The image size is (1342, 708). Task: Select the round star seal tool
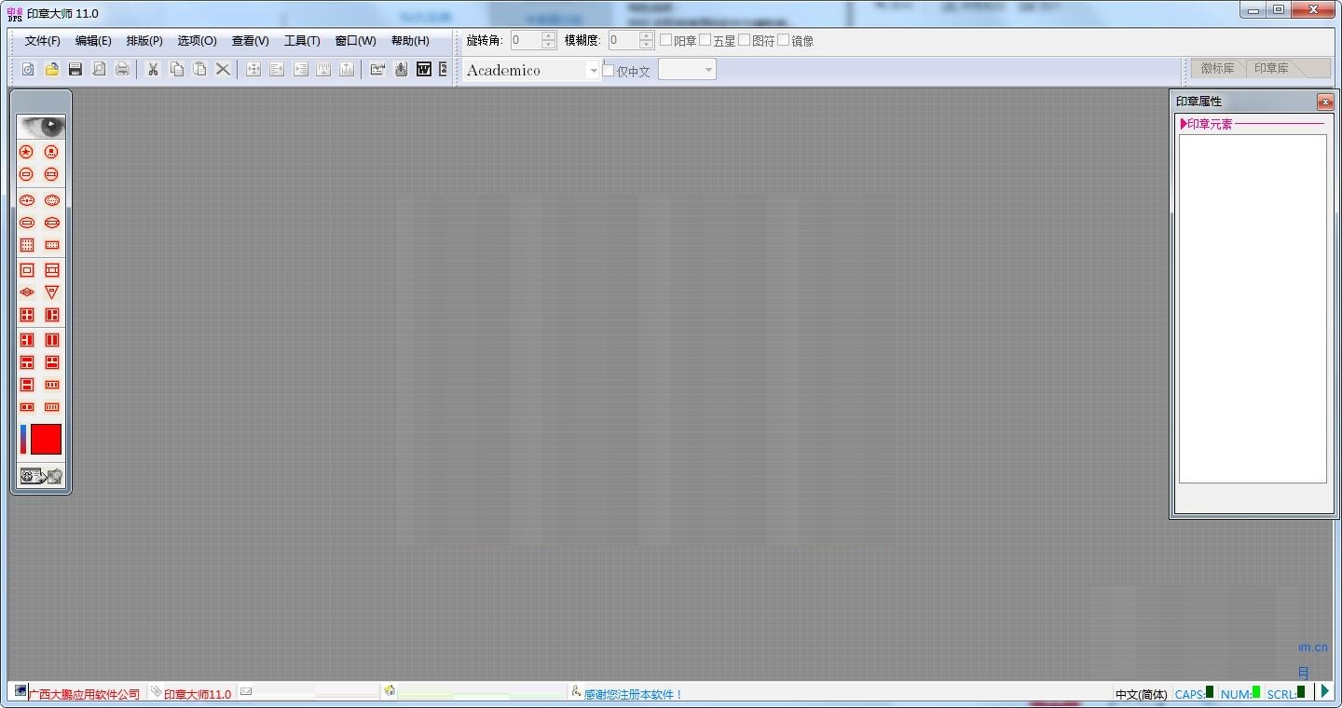25,151
